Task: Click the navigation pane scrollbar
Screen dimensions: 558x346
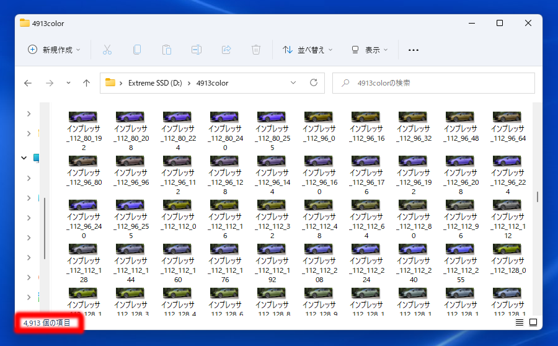Action: click(x=45, y=229)
